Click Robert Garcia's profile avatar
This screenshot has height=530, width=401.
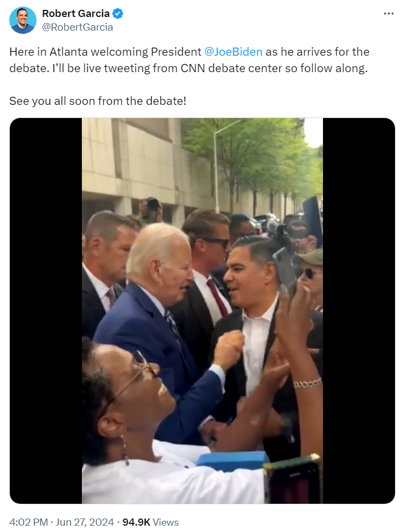pos(22,20)
